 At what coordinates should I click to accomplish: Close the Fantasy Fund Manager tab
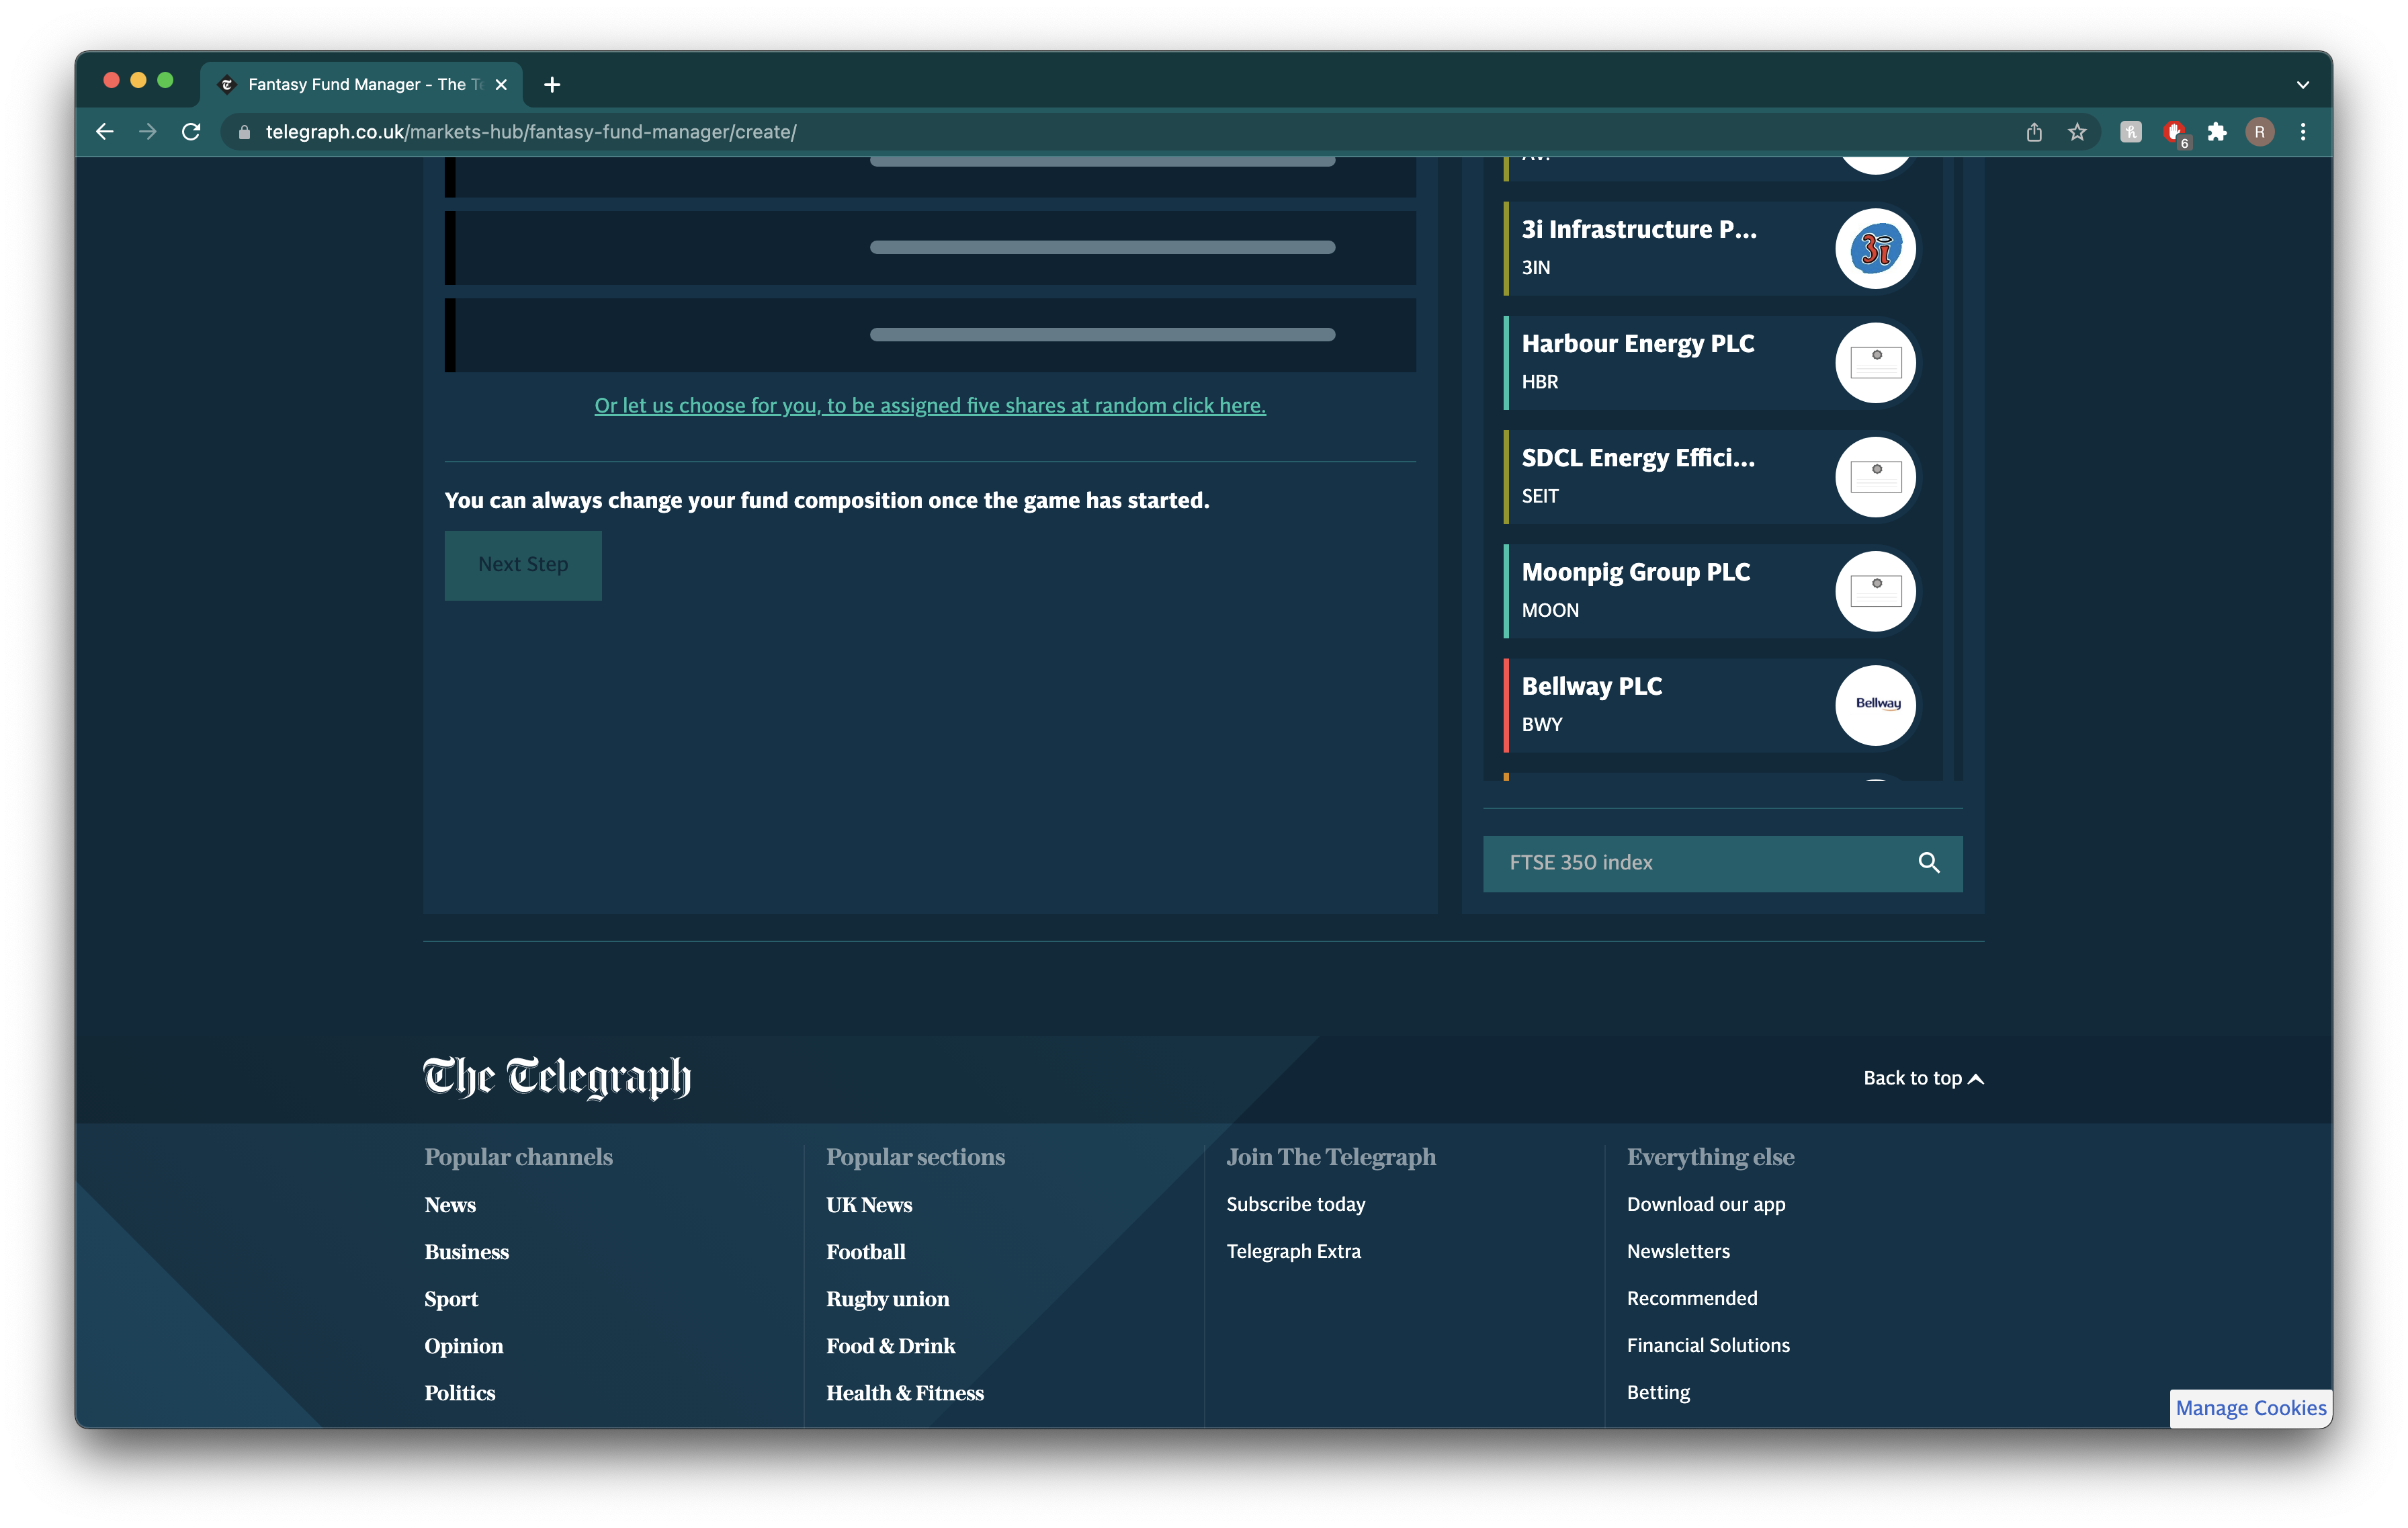[501, 85]
